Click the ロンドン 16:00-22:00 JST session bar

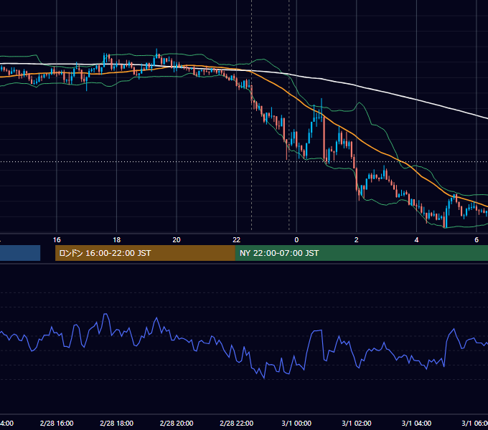[145, 253]
